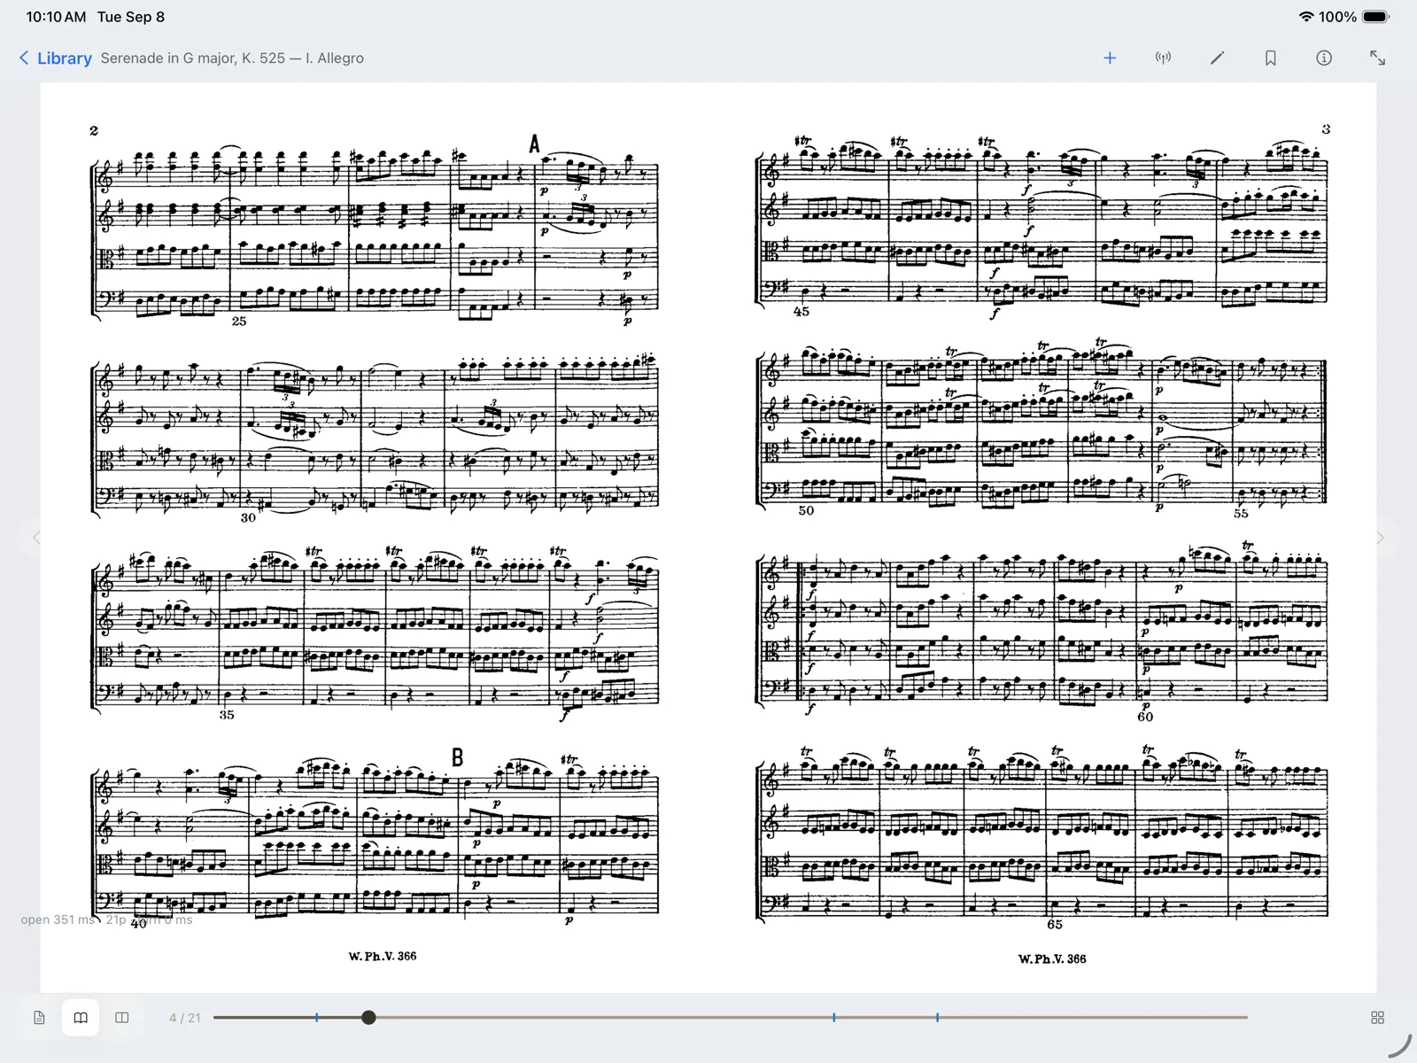
Task: Click measure number 65 on the right page
Action: pyautogui.click(x=1055, y=924)
